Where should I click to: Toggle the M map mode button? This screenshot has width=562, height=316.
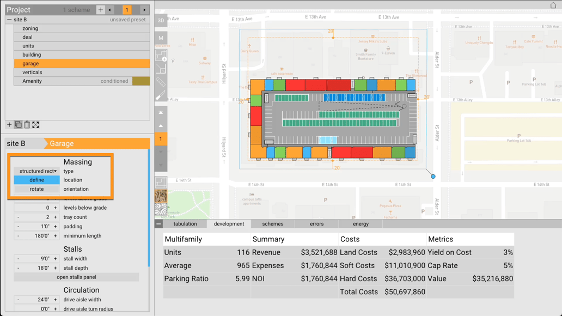click(161, 38)
